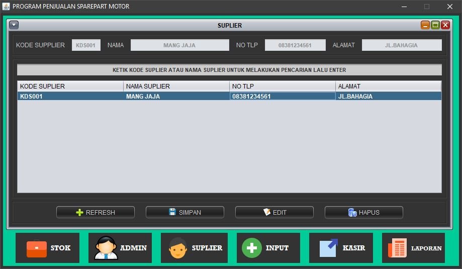Click HAPUS to delete supplier
Viewport: 462px width, 269px height.
click(x=363, y=212)
